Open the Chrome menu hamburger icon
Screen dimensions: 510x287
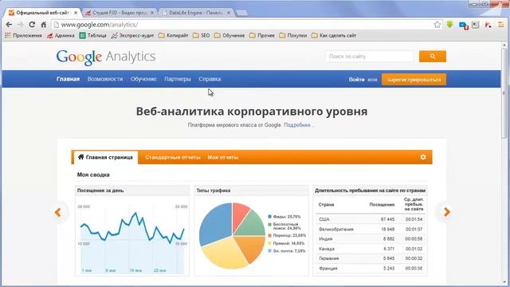[x=500, y=25]
